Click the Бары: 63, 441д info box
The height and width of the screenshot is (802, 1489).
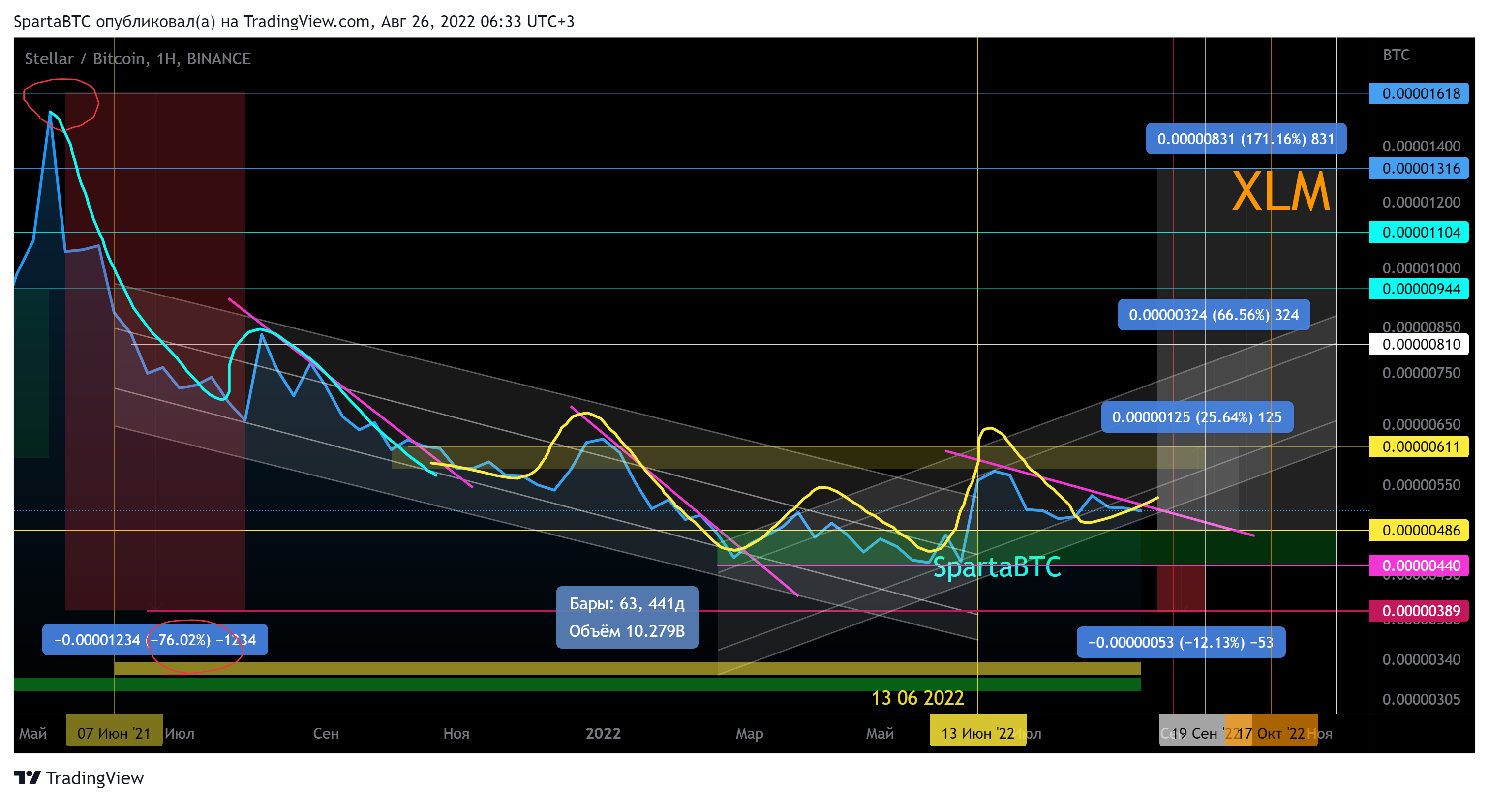pos(627,618)
